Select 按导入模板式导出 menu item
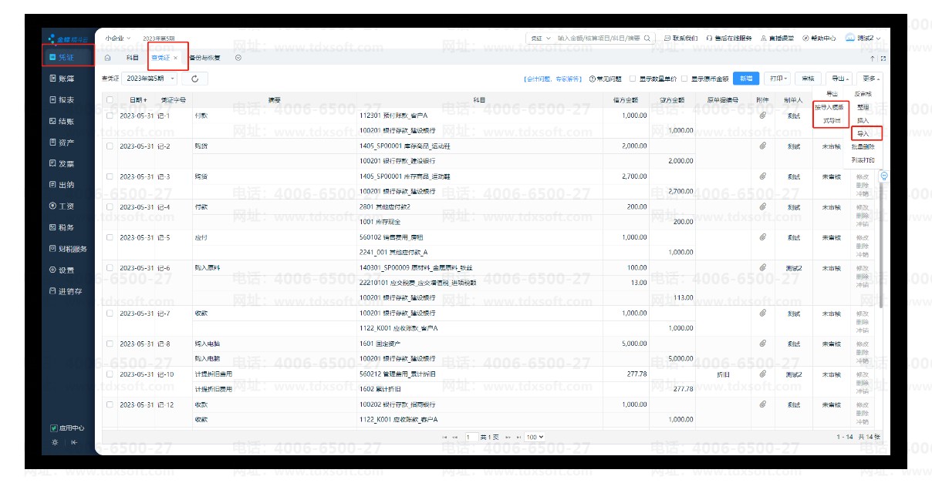Screen dimensions: 932x483 click(831, 114)
